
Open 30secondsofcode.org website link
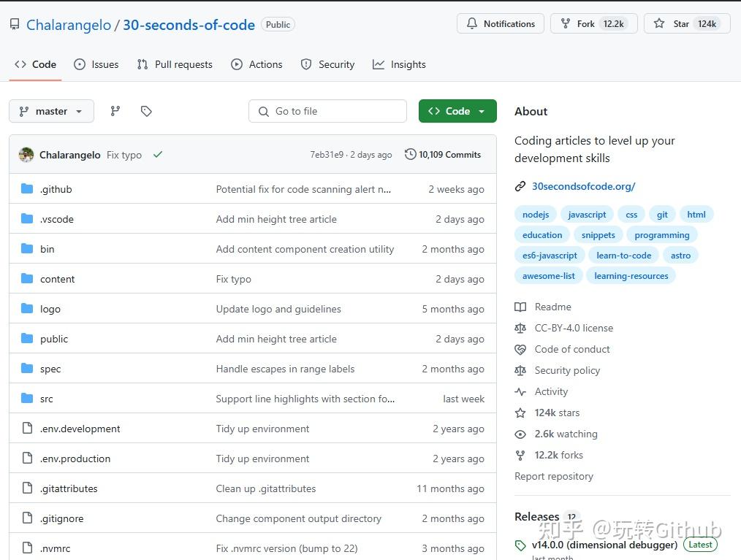[584, 186]
